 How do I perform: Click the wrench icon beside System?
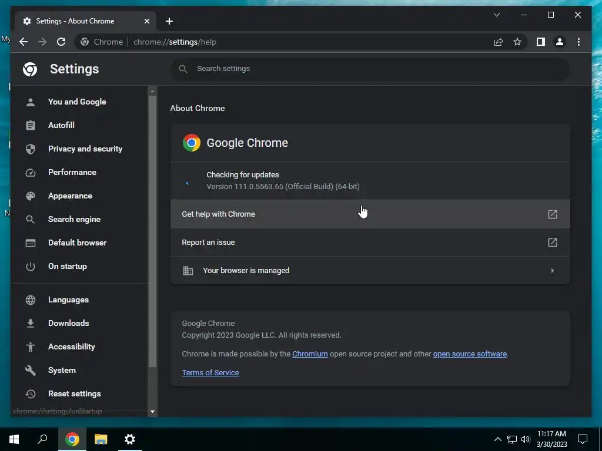point(31,370)
